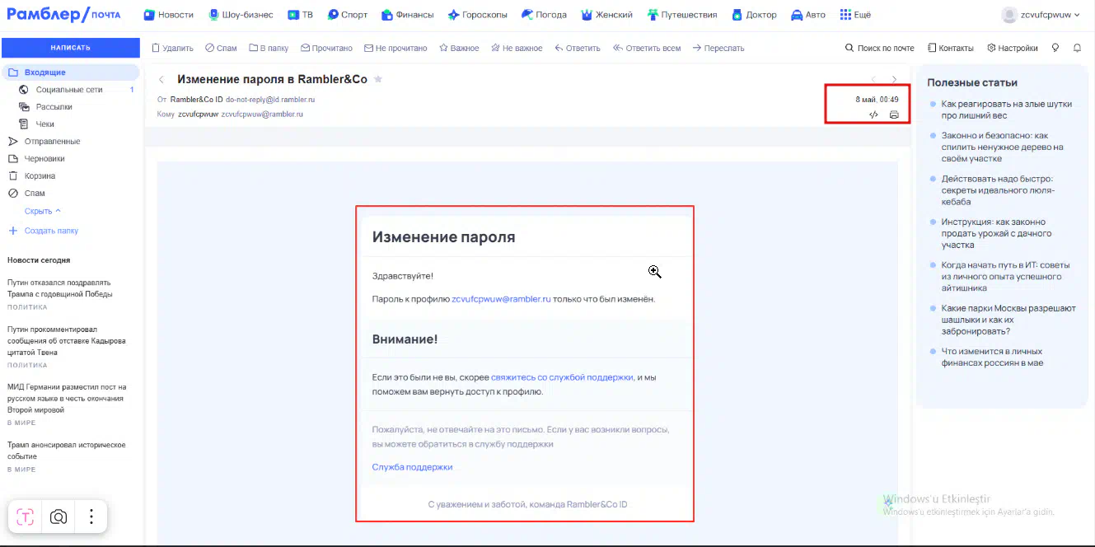Open Поиск по почте search
Viewport: 1095px width, 547px height.
pyautogui.click(x=880, y=48)
